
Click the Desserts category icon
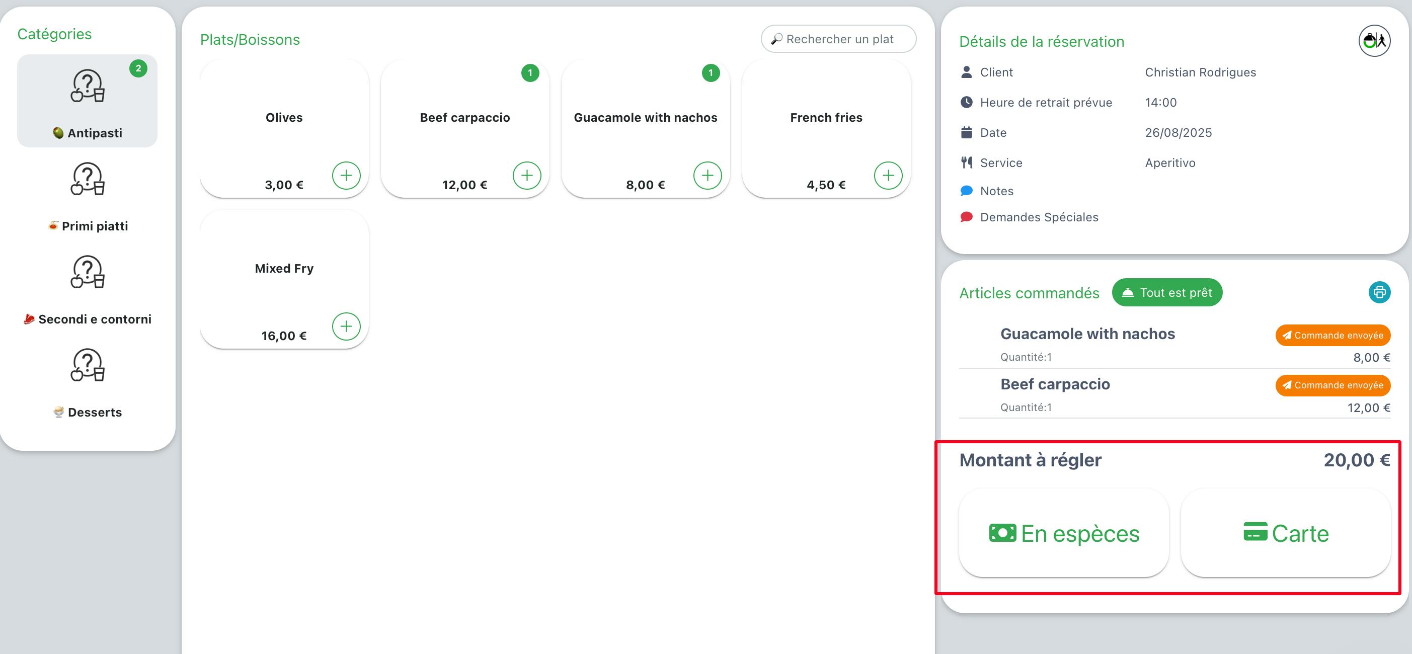click(87, 366)
